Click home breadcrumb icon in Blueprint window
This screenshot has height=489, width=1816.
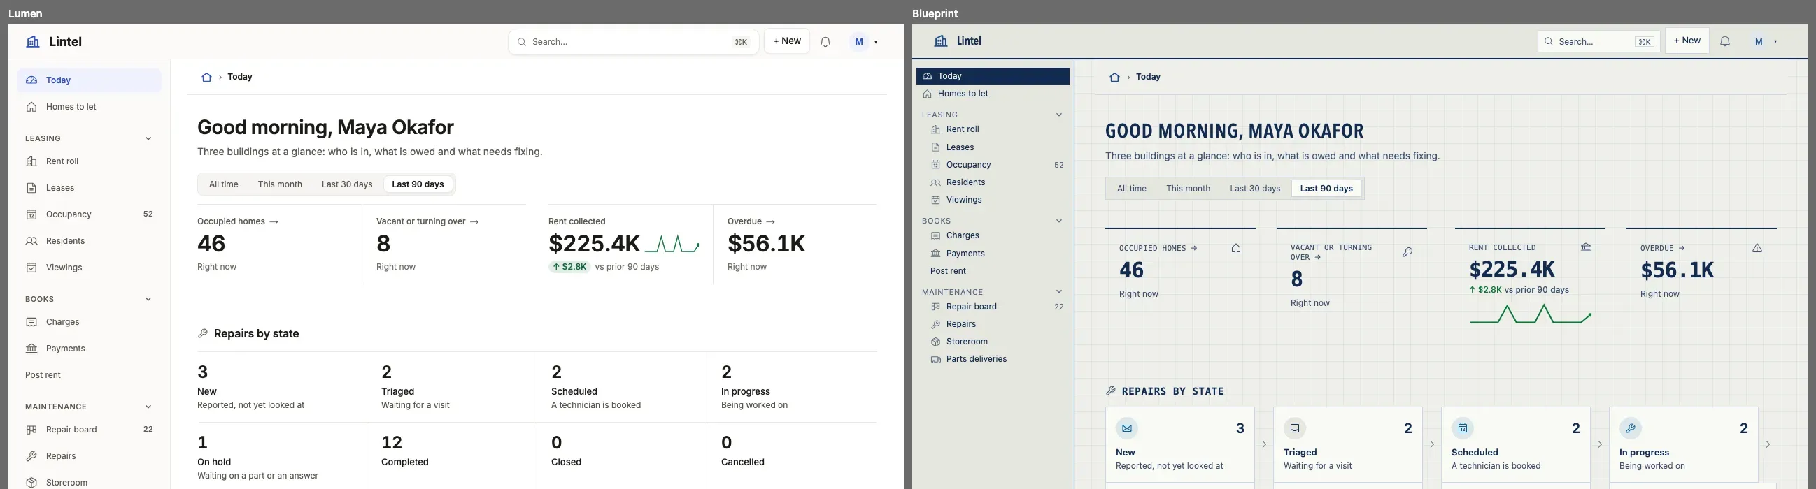1114,78
